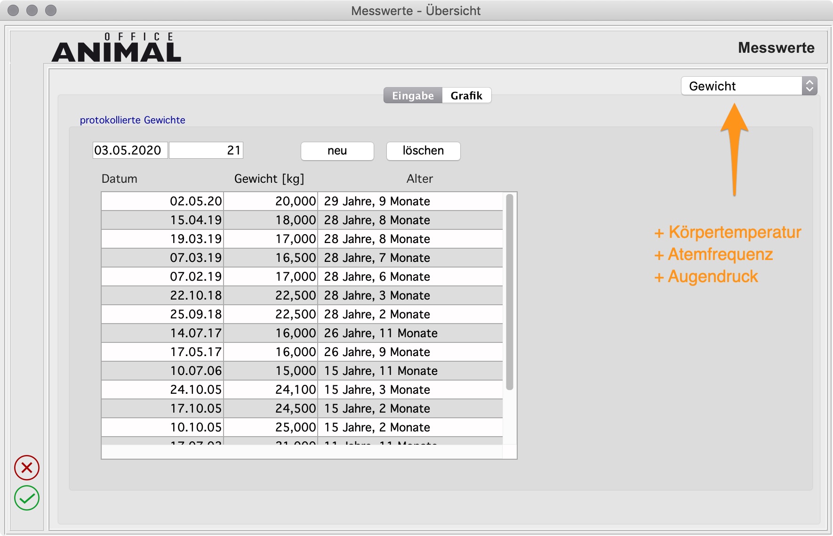This screenshot has width=833, height=536.
Task: Click the Office Animal logo
Action: click(x=116, y=48)
